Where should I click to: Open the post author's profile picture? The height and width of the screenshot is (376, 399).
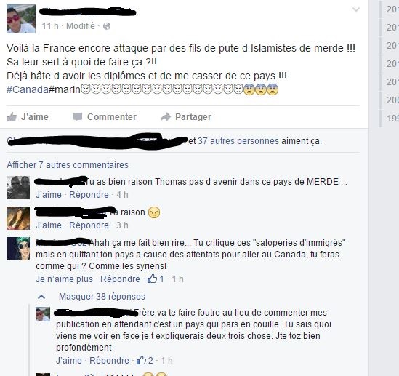coord(21,19)
